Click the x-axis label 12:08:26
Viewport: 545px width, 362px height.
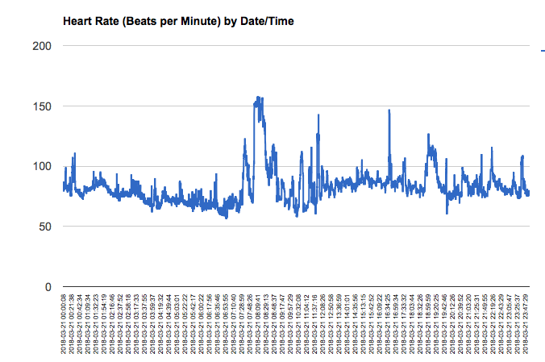(x=323, y=322)
